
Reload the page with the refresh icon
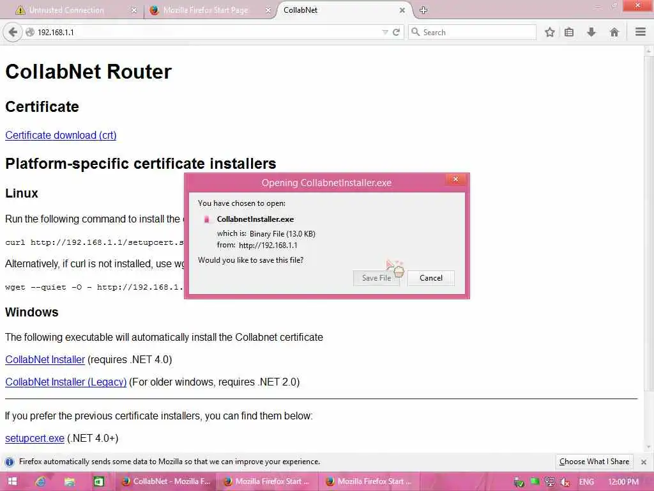click(x=396, y=32)
